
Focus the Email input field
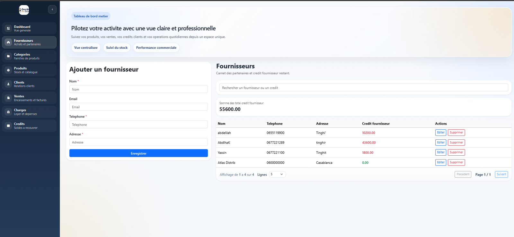coord(138,107)
